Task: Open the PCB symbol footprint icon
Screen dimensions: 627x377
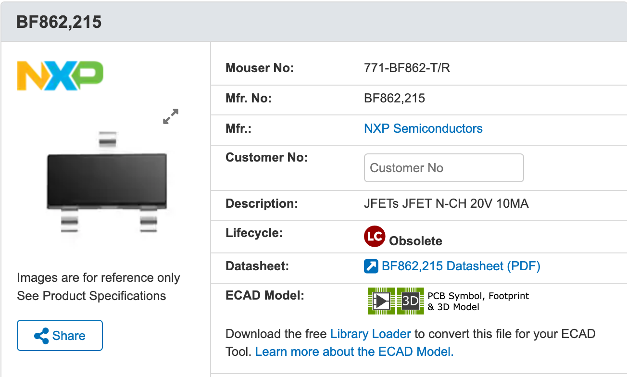Action: click(x=381, y=301)
